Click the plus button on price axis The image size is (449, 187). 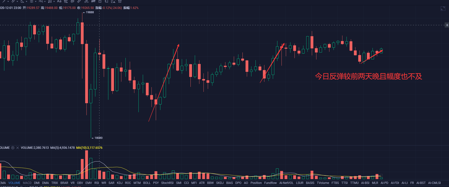click(x=447, y=25)
